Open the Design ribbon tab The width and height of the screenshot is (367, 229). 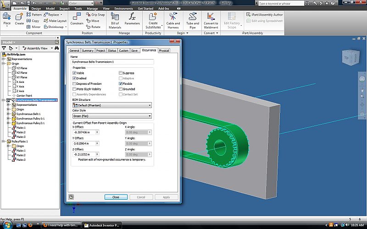[x=36, y=8]
